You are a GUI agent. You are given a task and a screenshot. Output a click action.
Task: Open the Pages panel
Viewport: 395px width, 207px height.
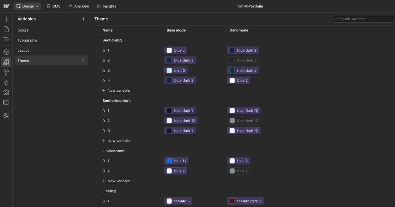pos(6,29)
